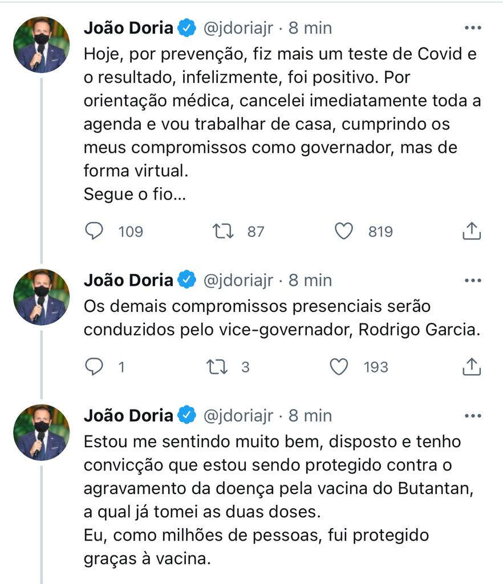Retweet the vice-governador tweet
503x584 pixels.
coord(217,367)
